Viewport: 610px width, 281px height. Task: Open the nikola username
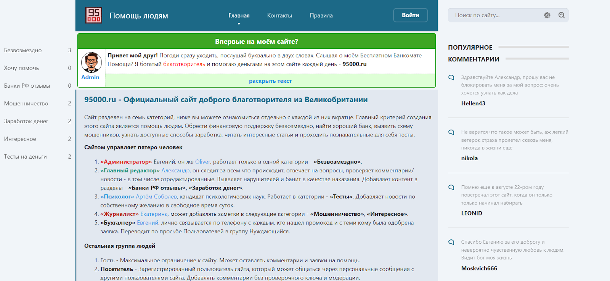tap(469, 158)
